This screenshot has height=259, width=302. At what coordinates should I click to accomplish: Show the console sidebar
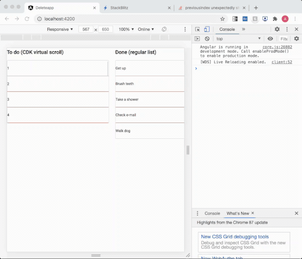(197, 39)
